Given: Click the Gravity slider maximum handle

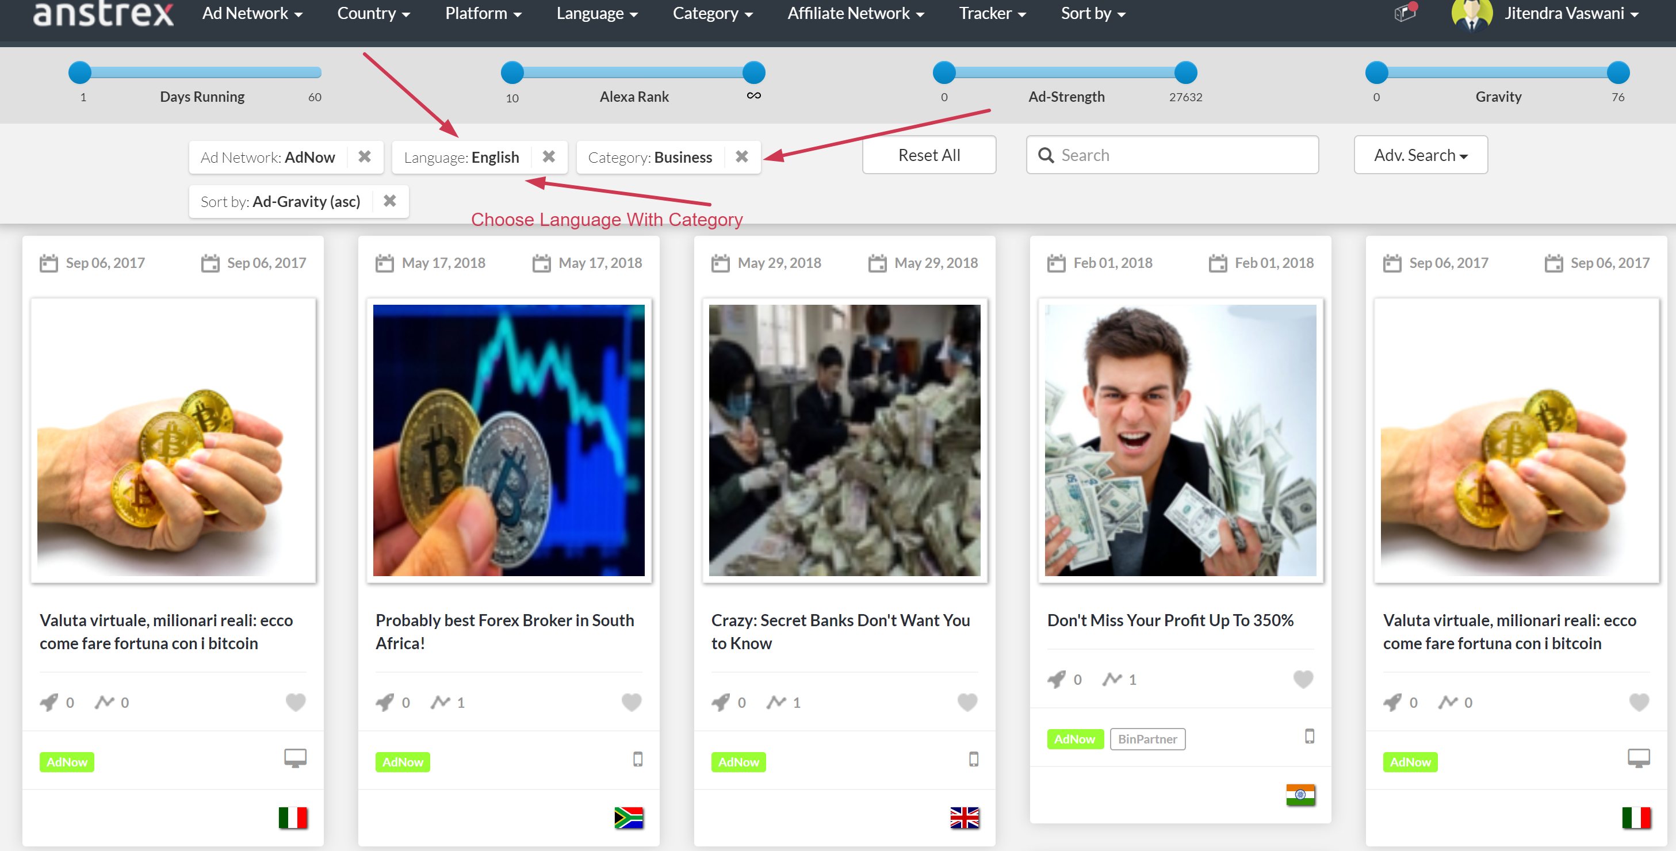Looking at the screenshot, I should click(x=1617, y=72).
